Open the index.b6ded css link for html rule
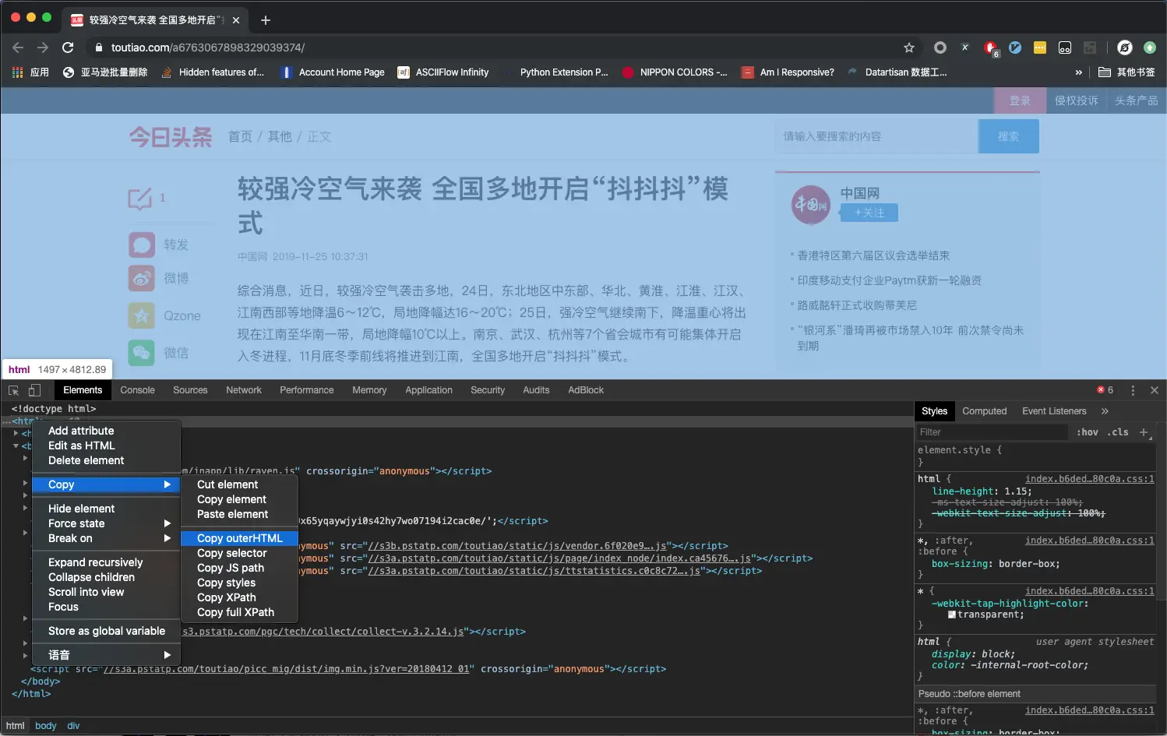This screenshot has height=736, width=1167. point(1090,479)
